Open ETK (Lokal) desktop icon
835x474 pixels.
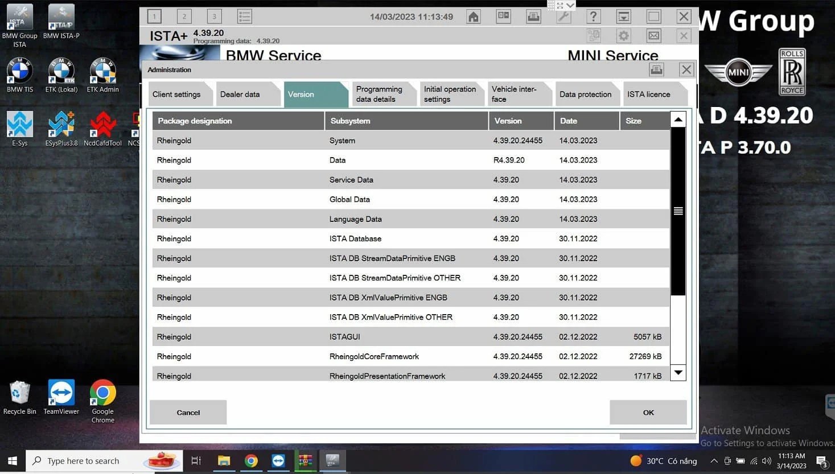coord(61,75)
